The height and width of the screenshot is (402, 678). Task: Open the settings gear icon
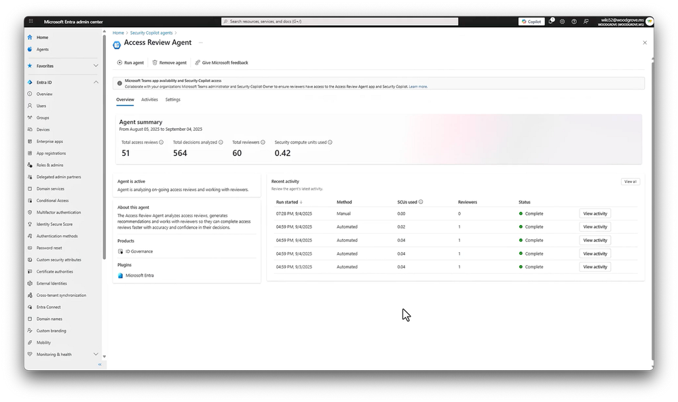562,22
